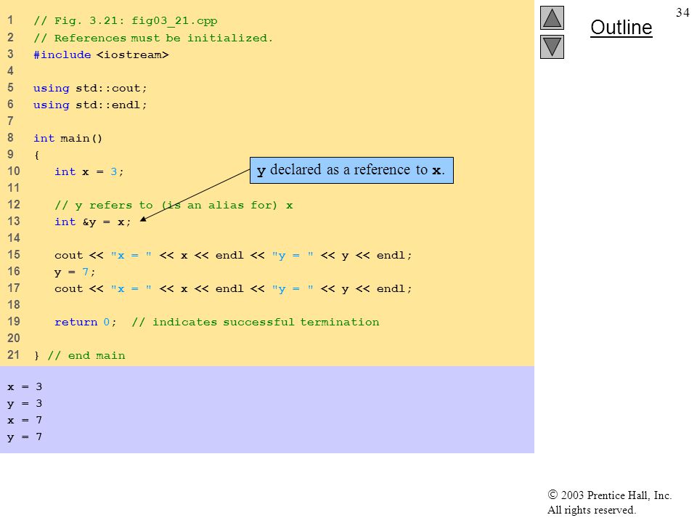This screenshot has height=523, width=697.
Task: Click the output line 'y = 3'
Action: [25, 404]
